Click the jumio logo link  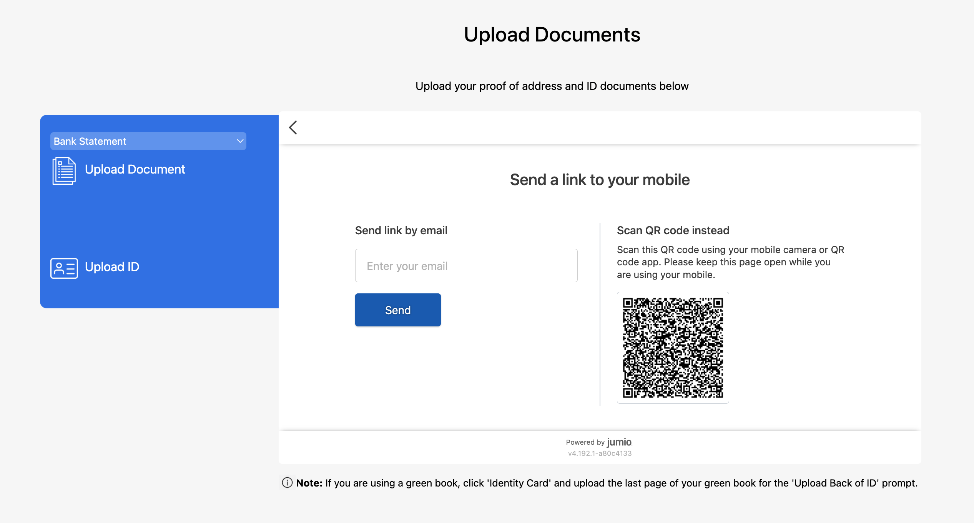(x=619, y=442)
